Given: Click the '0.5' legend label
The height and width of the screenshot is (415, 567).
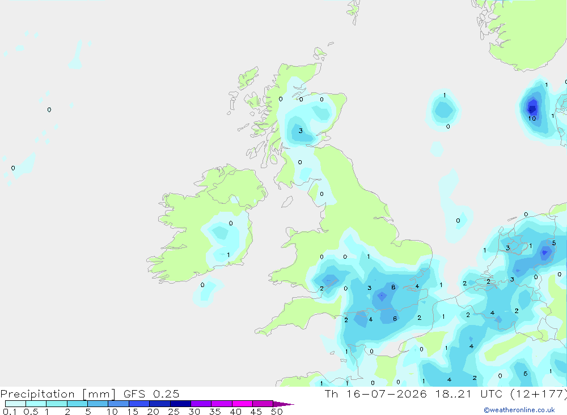Looking at the screenshot, I should point(31,412).
